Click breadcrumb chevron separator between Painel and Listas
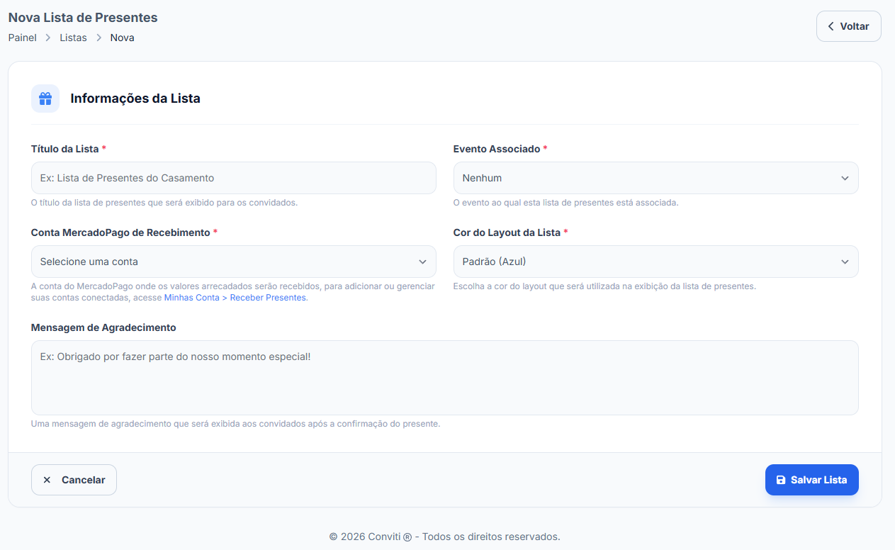The width and height of the screenshot is (895, 550). 48,38
